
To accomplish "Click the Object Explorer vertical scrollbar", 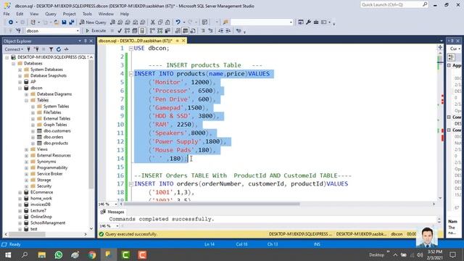I will pos(91,124).
